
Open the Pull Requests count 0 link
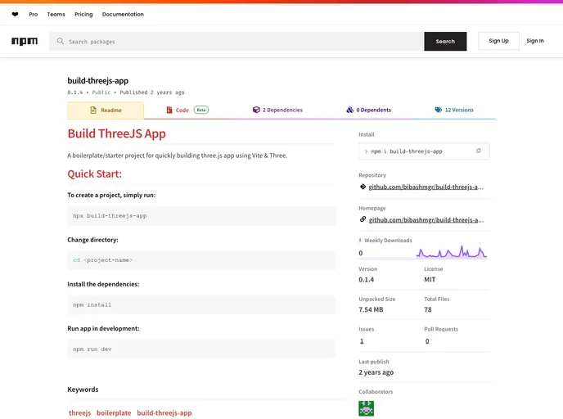(427, 341)
